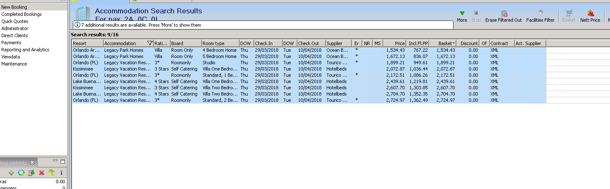This screenshot has width=610, height=189.
Task: Open Administrator in the sidebar
Action: click(15, 28)
